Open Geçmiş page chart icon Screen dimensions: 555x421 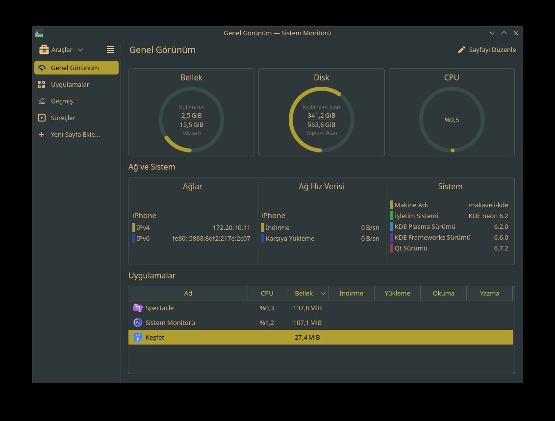(x=42, y=101)
